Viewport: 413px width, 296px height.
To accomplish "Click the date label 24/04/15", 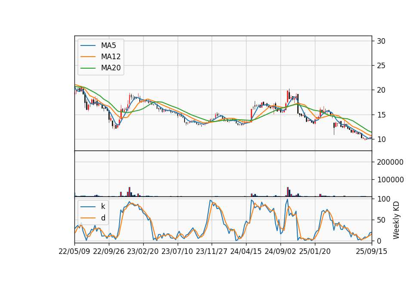I will [246, 251].
